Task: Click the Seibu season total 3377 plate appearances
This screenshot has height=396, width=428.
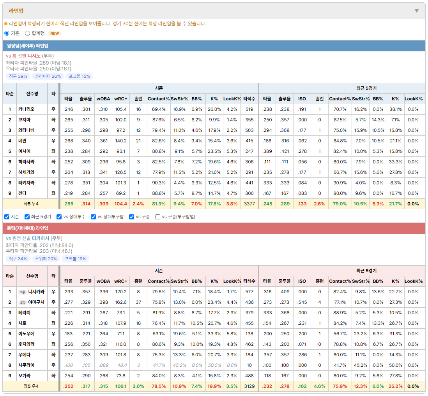Action: 249,204
